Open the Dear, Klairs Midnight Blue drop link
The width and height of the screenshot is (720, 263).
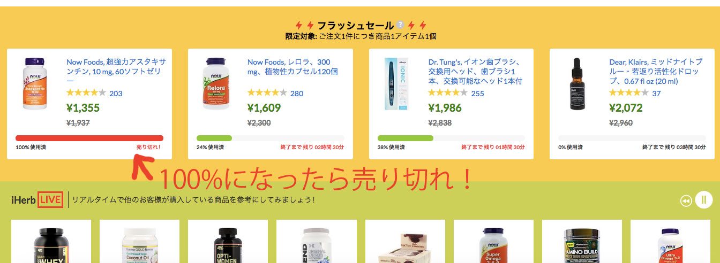656,71
